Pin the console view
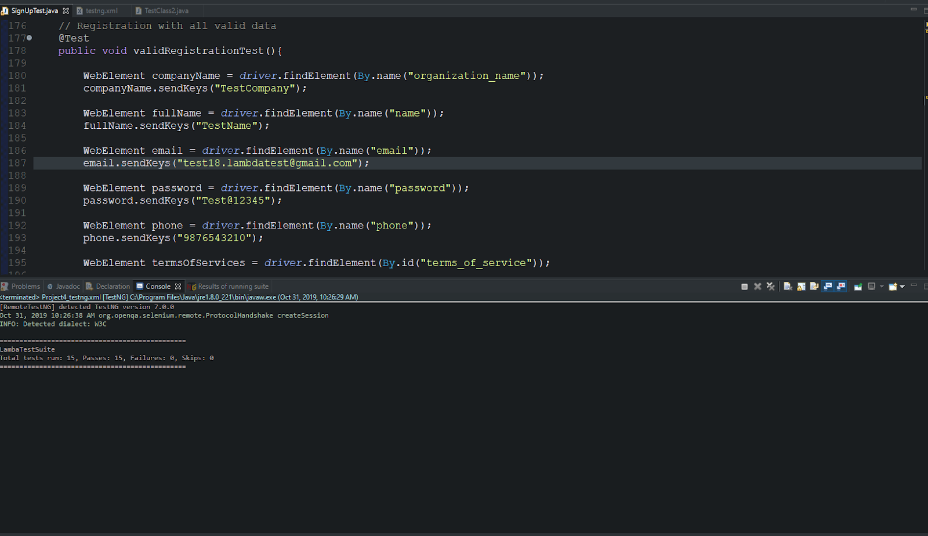This screenshot has width=928, height=536. click(x=858, y=287)
